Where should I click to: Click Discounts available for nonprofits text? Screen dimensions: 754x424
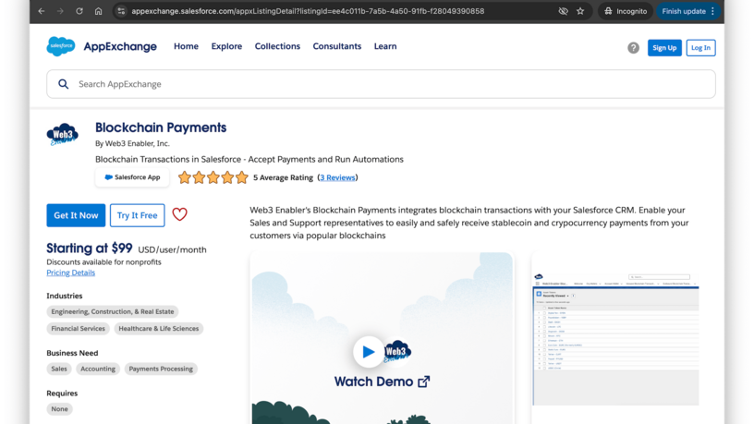click(x=103, y=262)
